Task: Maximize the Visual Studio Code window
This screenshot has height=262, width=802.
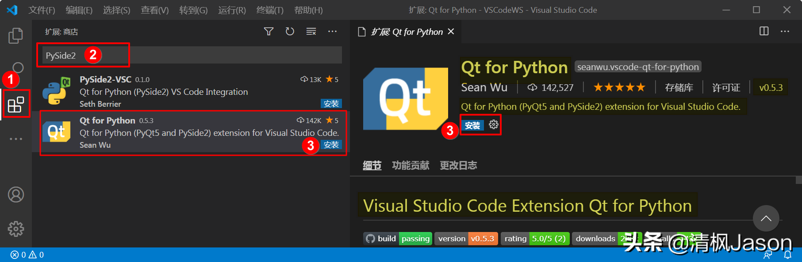Action: point(756,10)
